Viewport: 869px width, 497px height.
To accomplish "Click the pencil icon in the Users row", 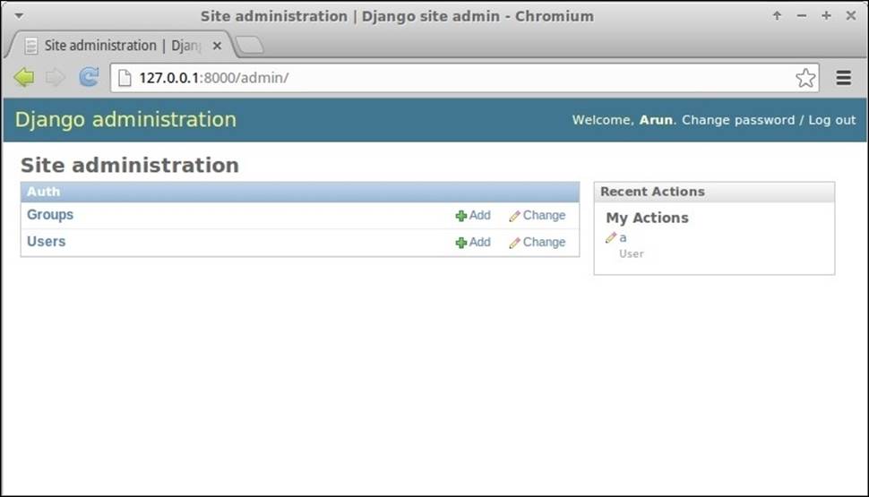I will click(514, 243).
